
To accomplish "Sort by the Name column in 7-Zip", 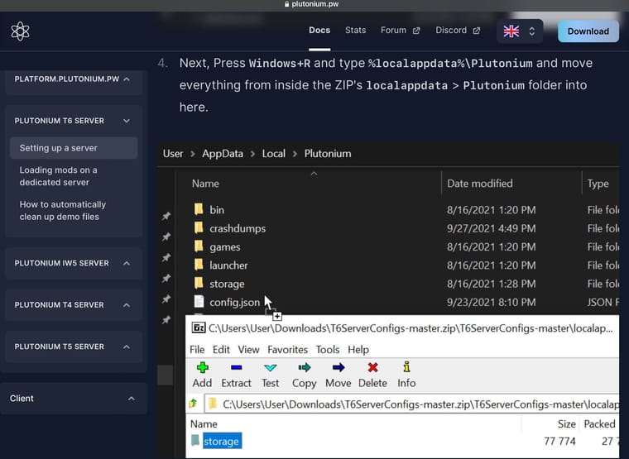I will pyautogui.click(x=204, y=423).
